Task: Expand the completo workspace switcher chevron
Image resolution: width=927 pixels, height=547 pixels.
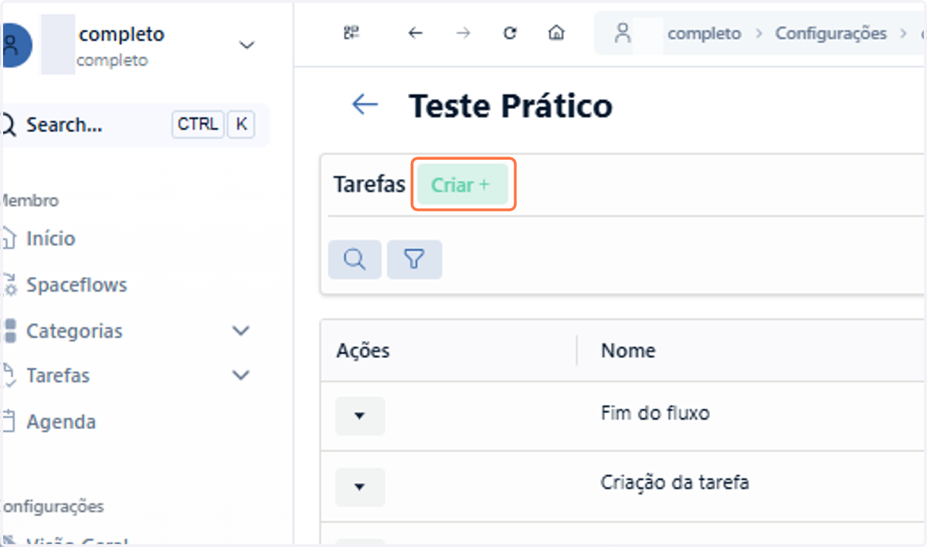Action: tap(246, 46)
